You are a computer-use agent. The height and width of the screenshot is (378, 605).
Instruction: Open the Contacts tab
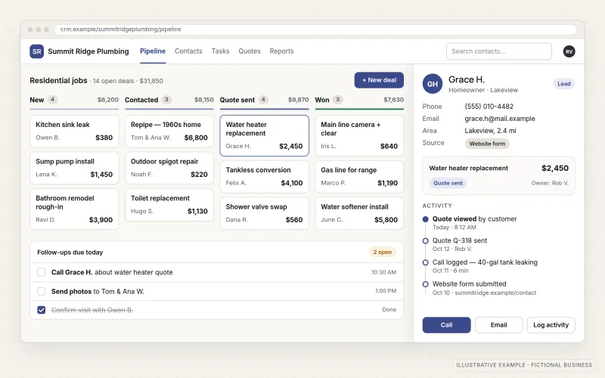point(188,51)
